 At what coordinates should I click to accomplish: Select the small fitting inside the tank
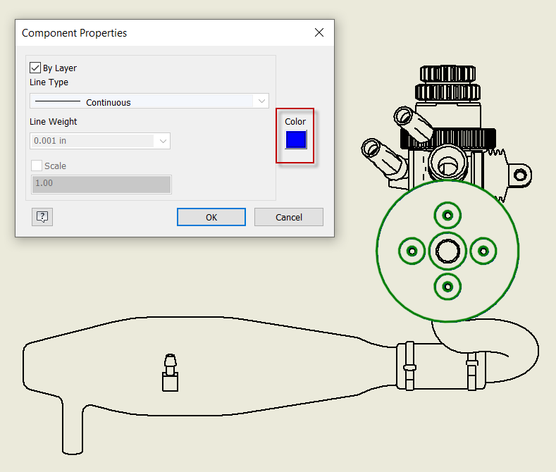[x=171, y=373]
